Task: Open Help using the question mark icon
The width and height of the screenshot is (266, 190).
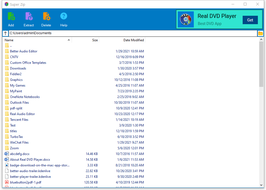Action: 64,16
